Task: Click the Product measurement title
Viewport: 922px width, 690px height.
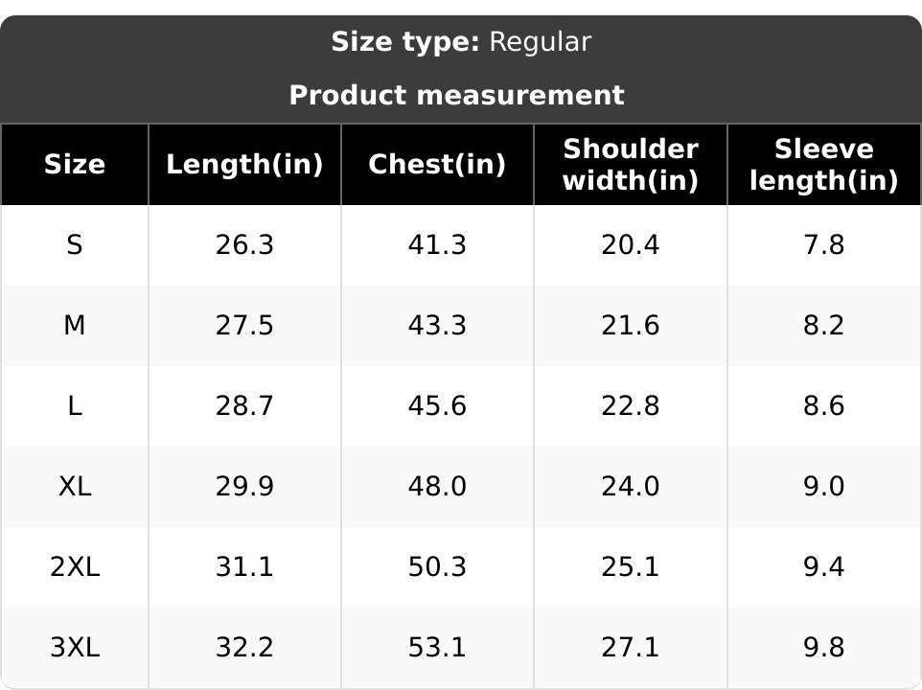Action: (457, 95)
